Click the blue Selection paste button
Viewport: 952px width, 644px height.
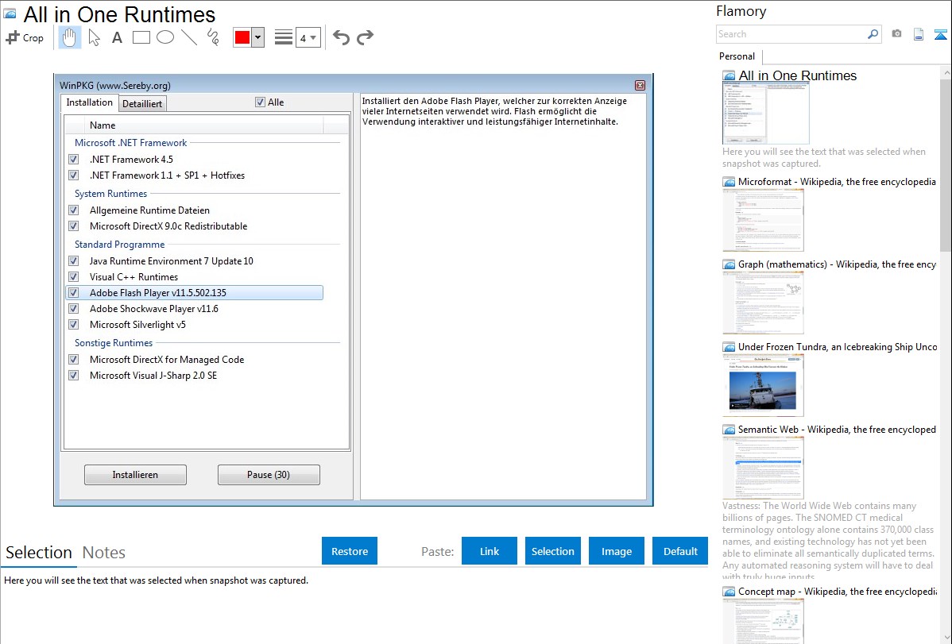(553, 551)
